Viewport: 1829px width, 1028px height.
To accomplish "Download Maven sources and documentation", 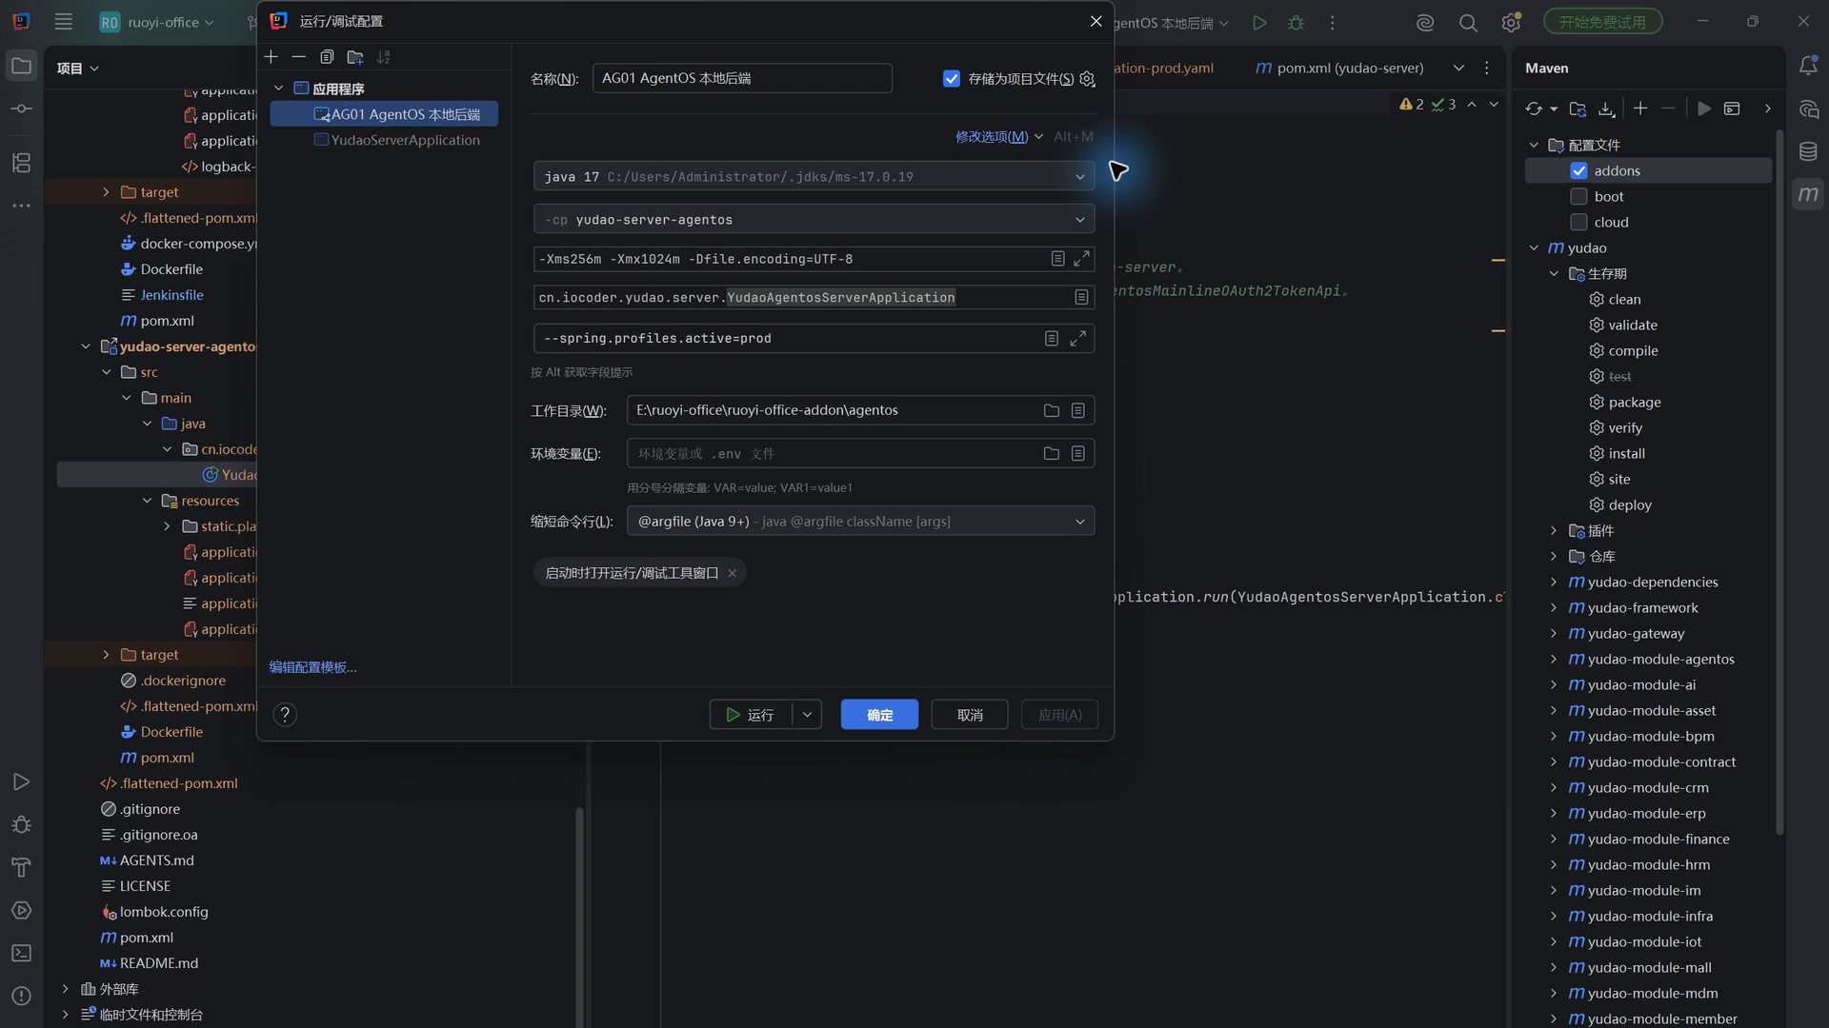I will [x=1606, y=109].
